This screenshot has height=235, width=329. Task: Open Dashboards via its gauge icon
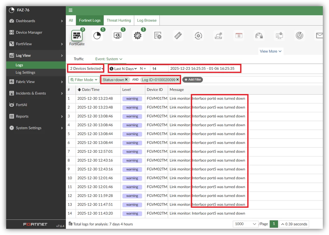[12, 21]
